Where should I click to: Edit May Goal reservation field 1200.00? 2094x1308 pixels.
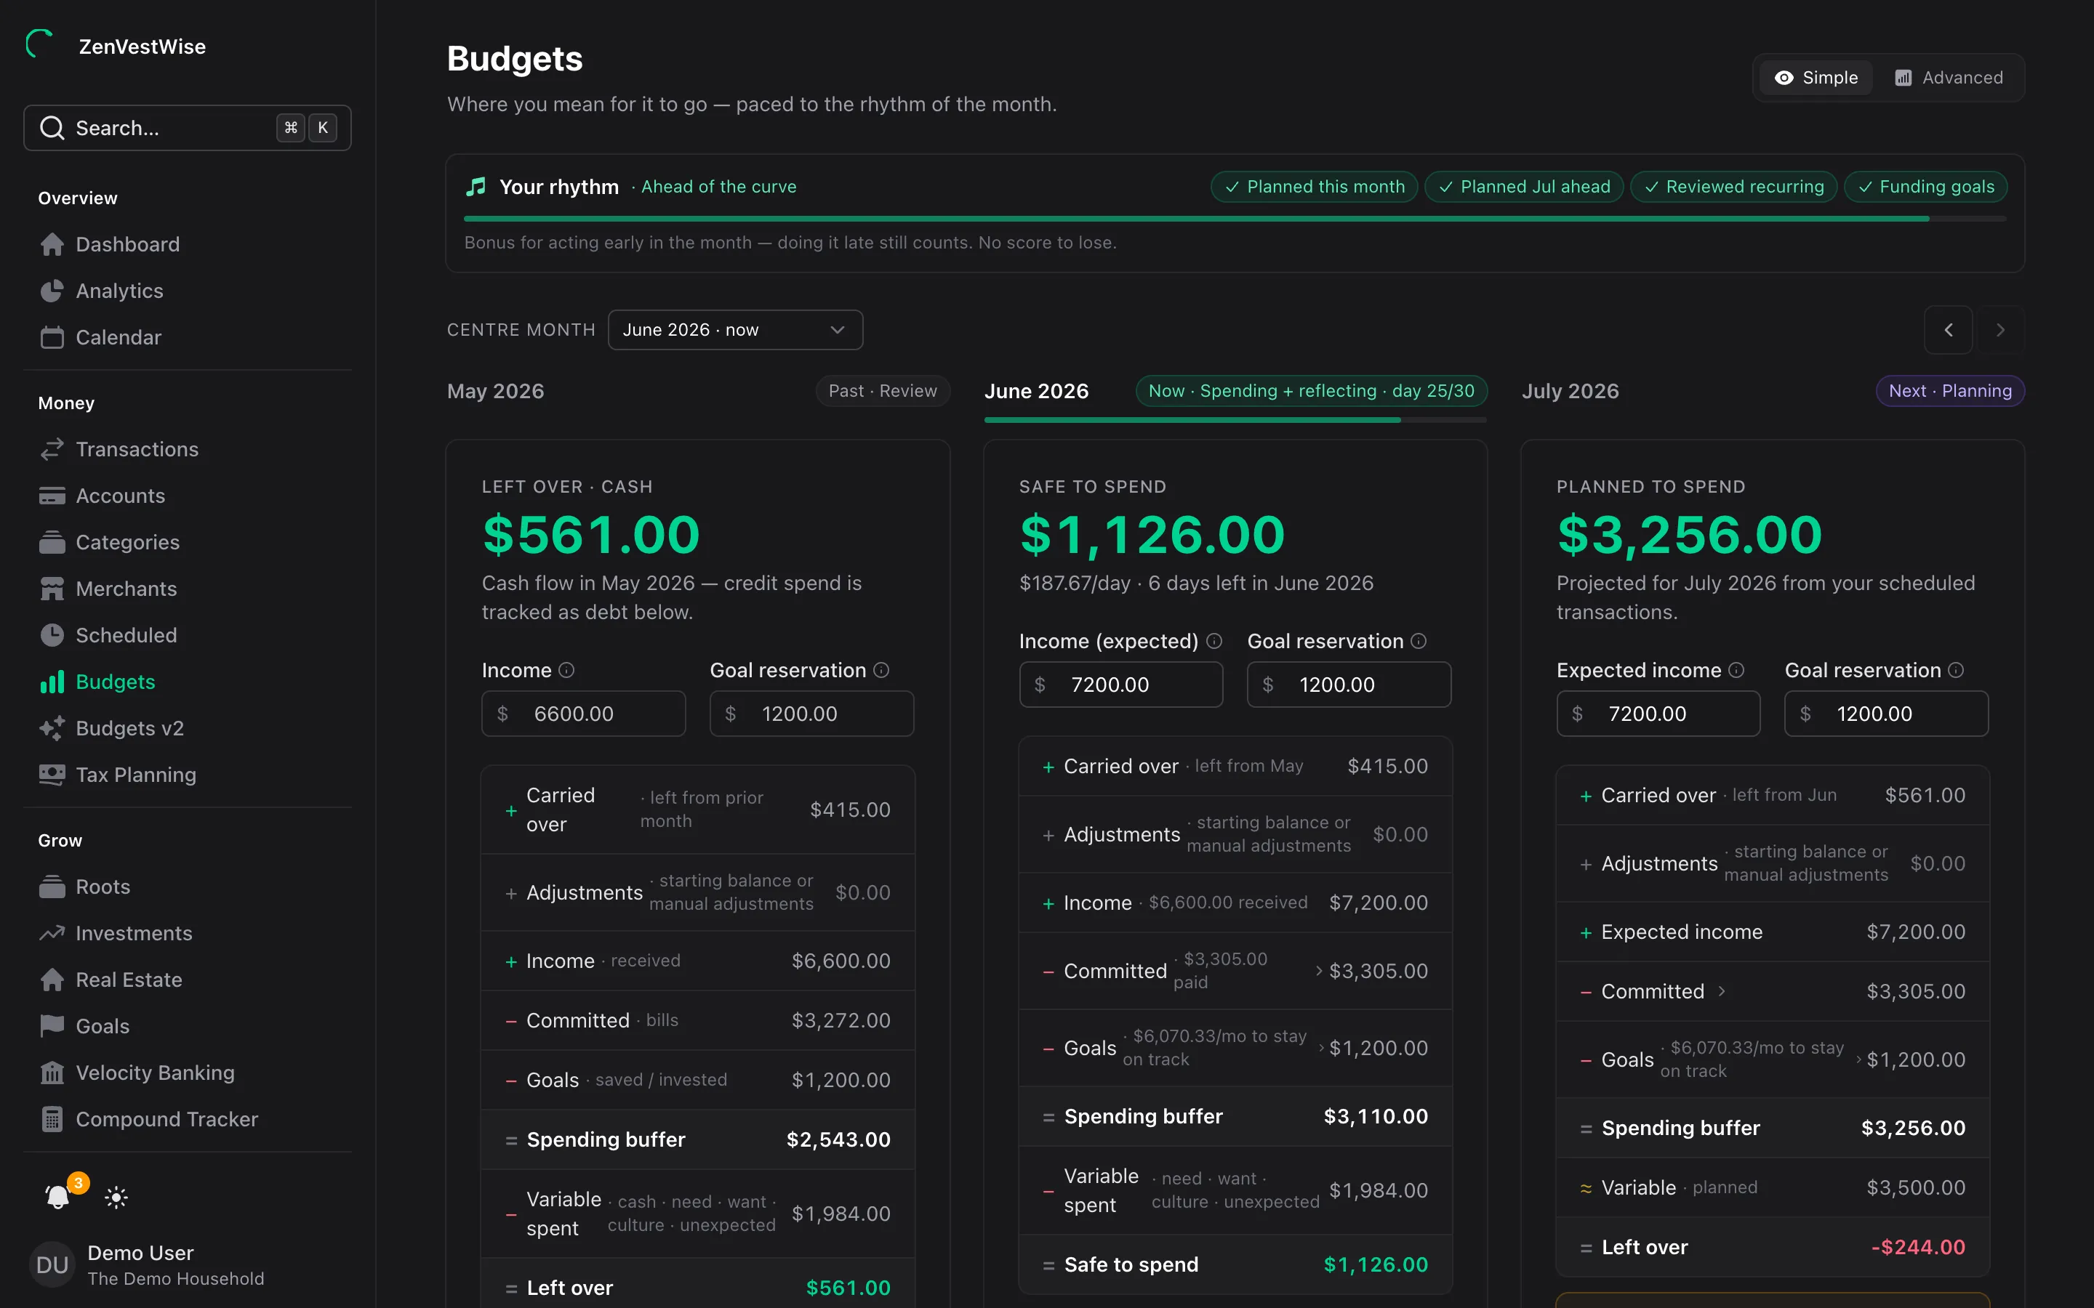click(812, 714)
